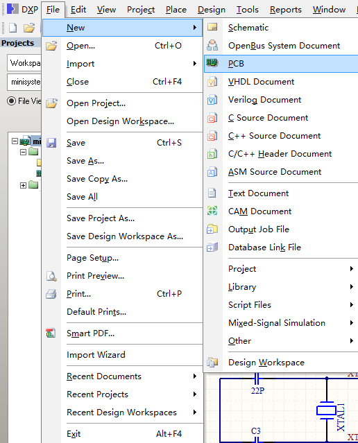Collapse the top project tree node
358x443 pixels.
tap(15, 141)
